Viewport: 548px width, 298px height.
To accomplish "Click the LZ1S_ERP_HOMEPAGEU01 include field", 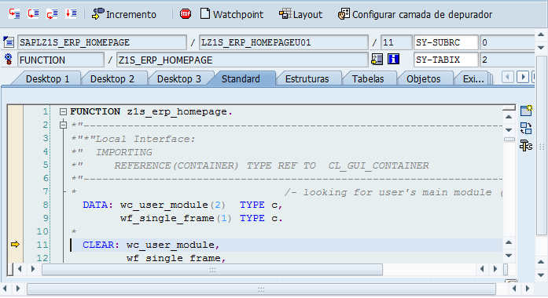I will 284,42.
